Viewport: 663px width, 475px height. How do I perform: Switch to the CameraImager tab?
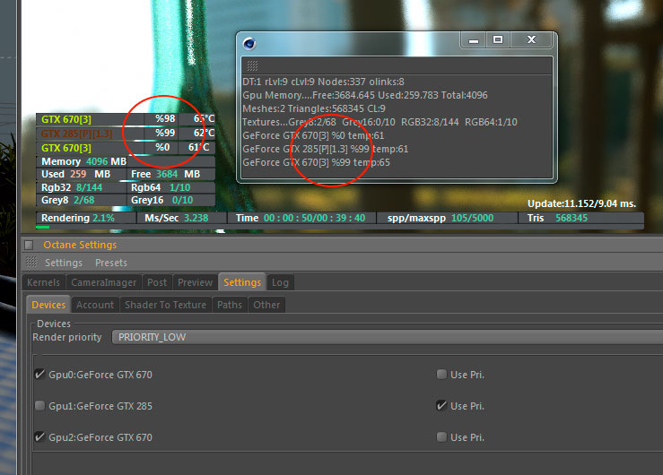pyautogui.click(x=103, y=282)
